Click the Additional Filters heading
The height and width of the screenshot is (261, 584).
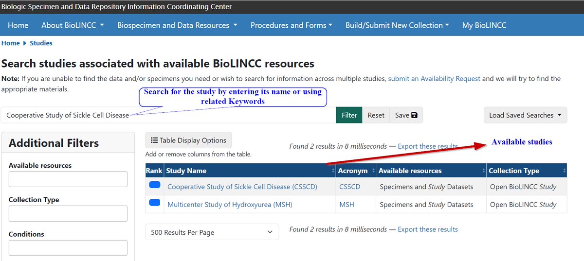click(54, 143)
